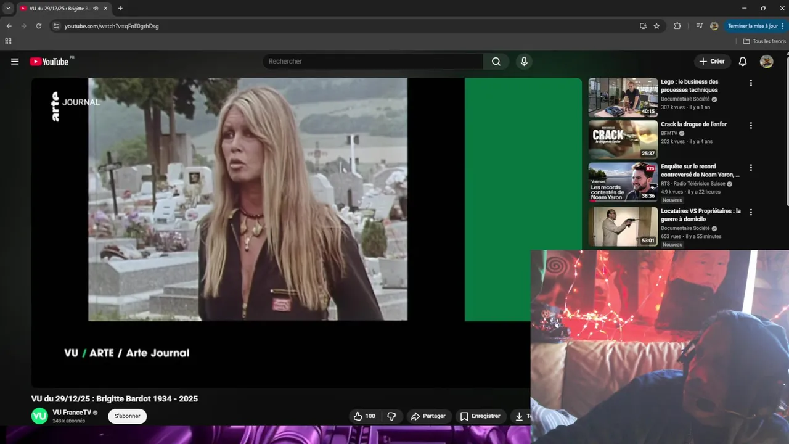View site information icon in address bar
The image size is (789, 444).
(56, 26)
